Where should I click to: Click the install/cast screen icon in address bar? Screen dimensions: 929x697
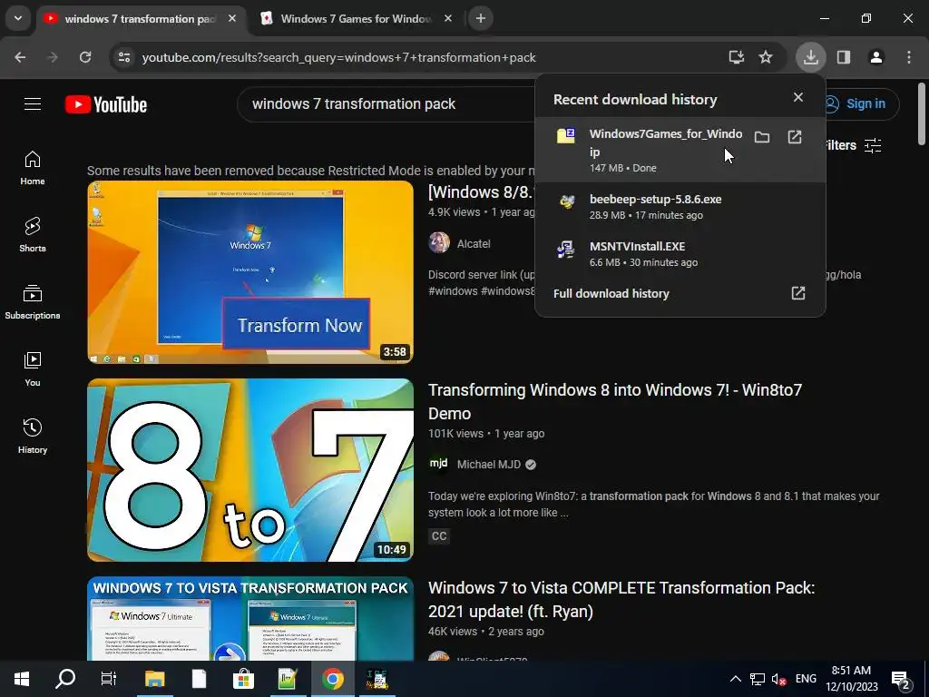(x=737, y=57)
